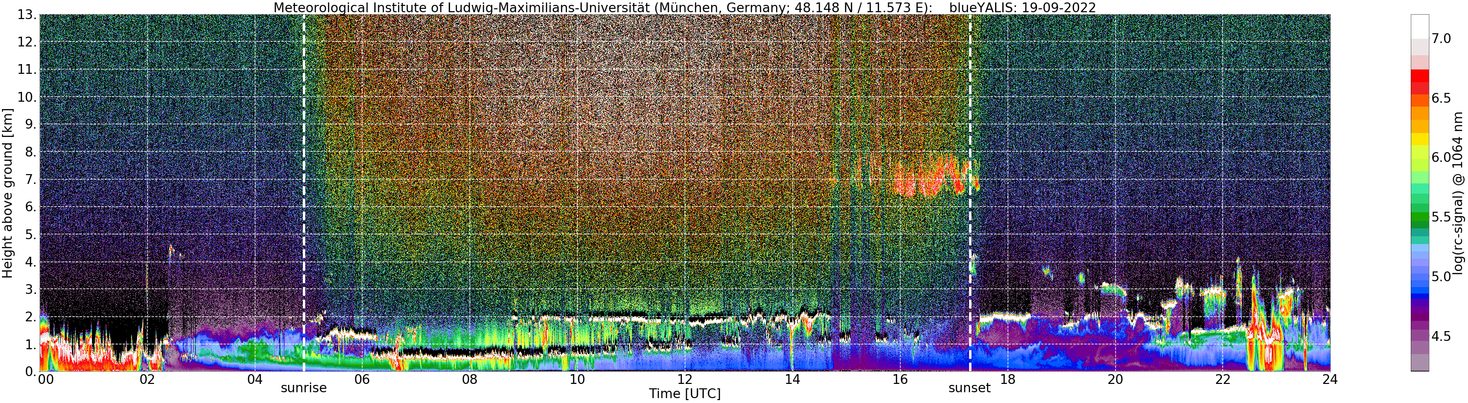Image resolution: width=1468 pixels, height=403 pixels.
Task: Click the colorbar tick value '5.5'
Action: coord(1441,217)
